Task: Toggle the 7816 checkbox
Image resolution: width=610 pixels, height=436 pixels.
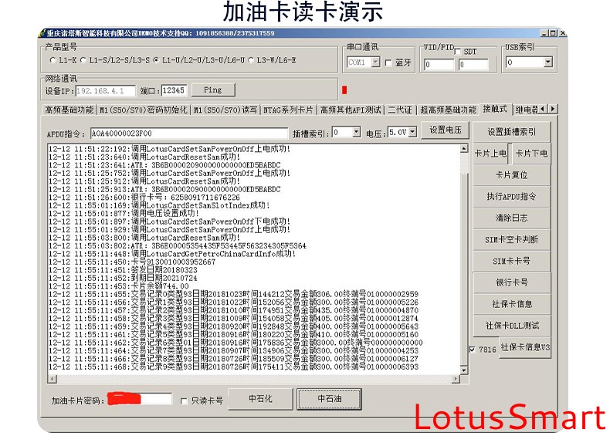Action: 472,350
